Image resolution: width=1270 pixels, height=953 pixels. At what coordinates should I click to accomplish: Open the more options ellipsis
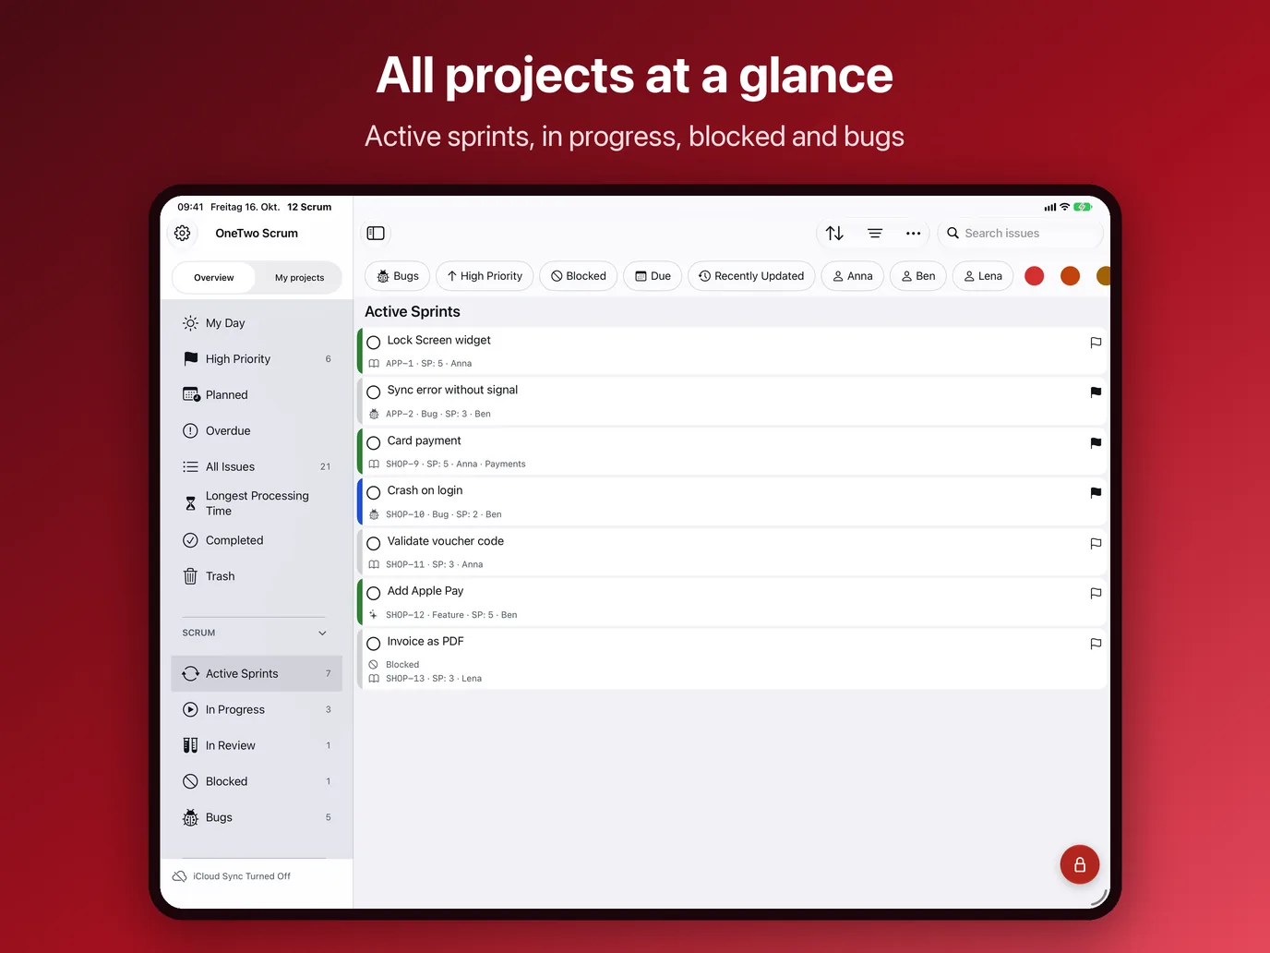coord(914,234)
